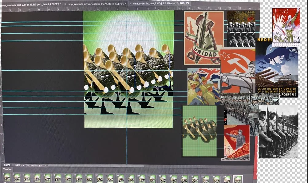
Task: Click the red Stalin pointing poster reference
Action: [x=237, y=142]
